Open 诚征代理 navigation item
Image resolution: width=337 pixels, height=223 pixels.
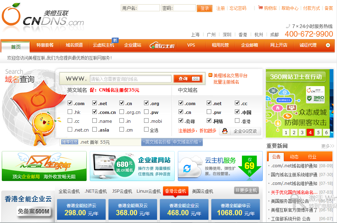308,45
